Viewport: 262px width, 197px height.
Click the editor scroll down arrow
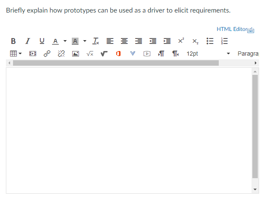255,189
